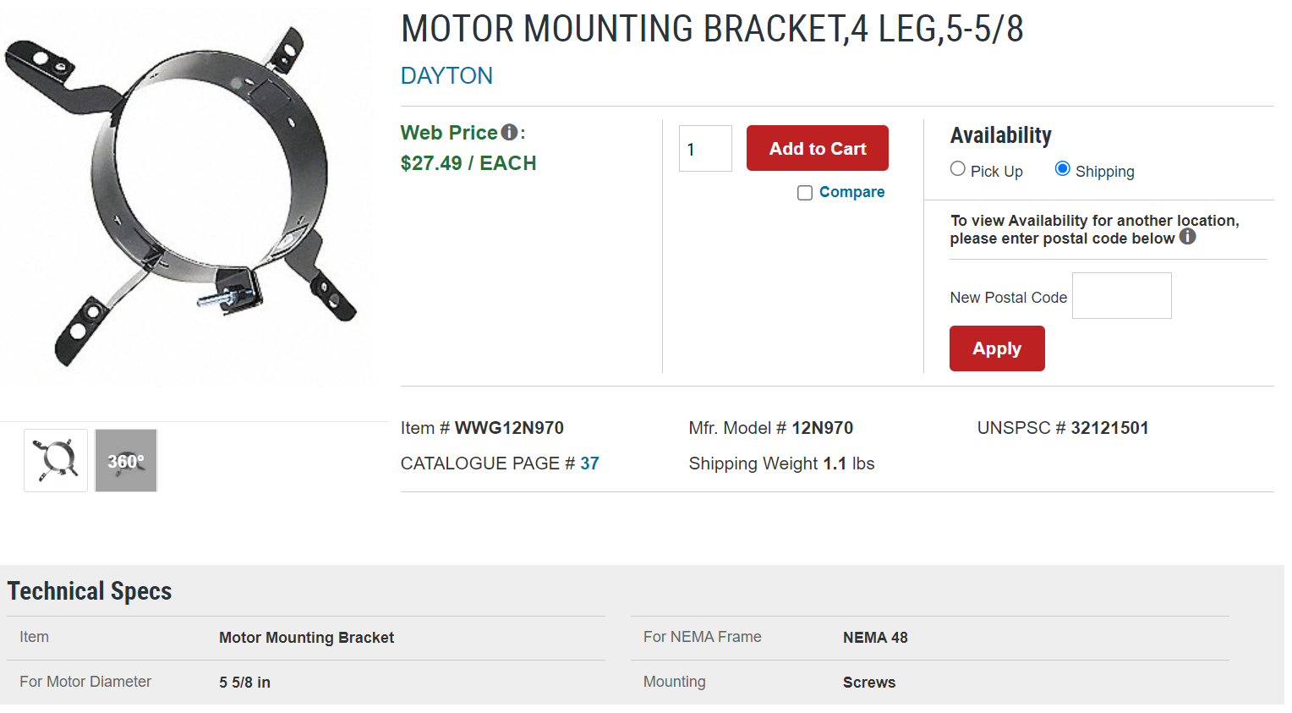Viewport: 1292px width, 713px height.
Task: Click the Technical Specs section header
Action: pos(89,590)
